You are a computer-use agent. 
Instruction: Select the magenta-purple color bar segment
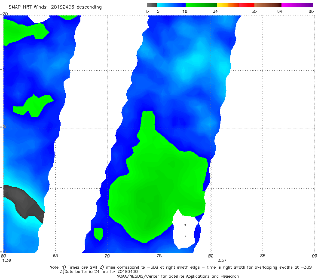297,5
